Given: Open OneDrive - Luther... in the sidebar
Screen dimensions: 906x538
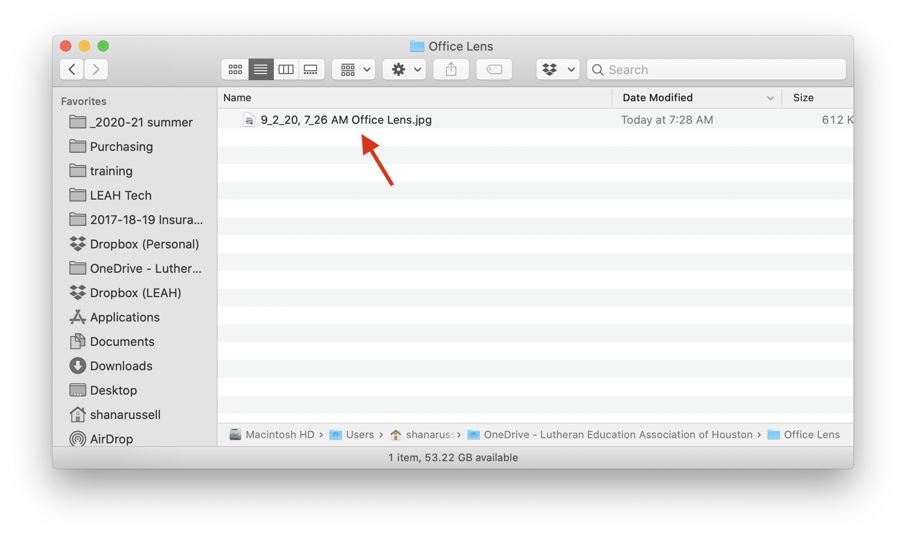Looking at the screenshot, I should point(135,269).
